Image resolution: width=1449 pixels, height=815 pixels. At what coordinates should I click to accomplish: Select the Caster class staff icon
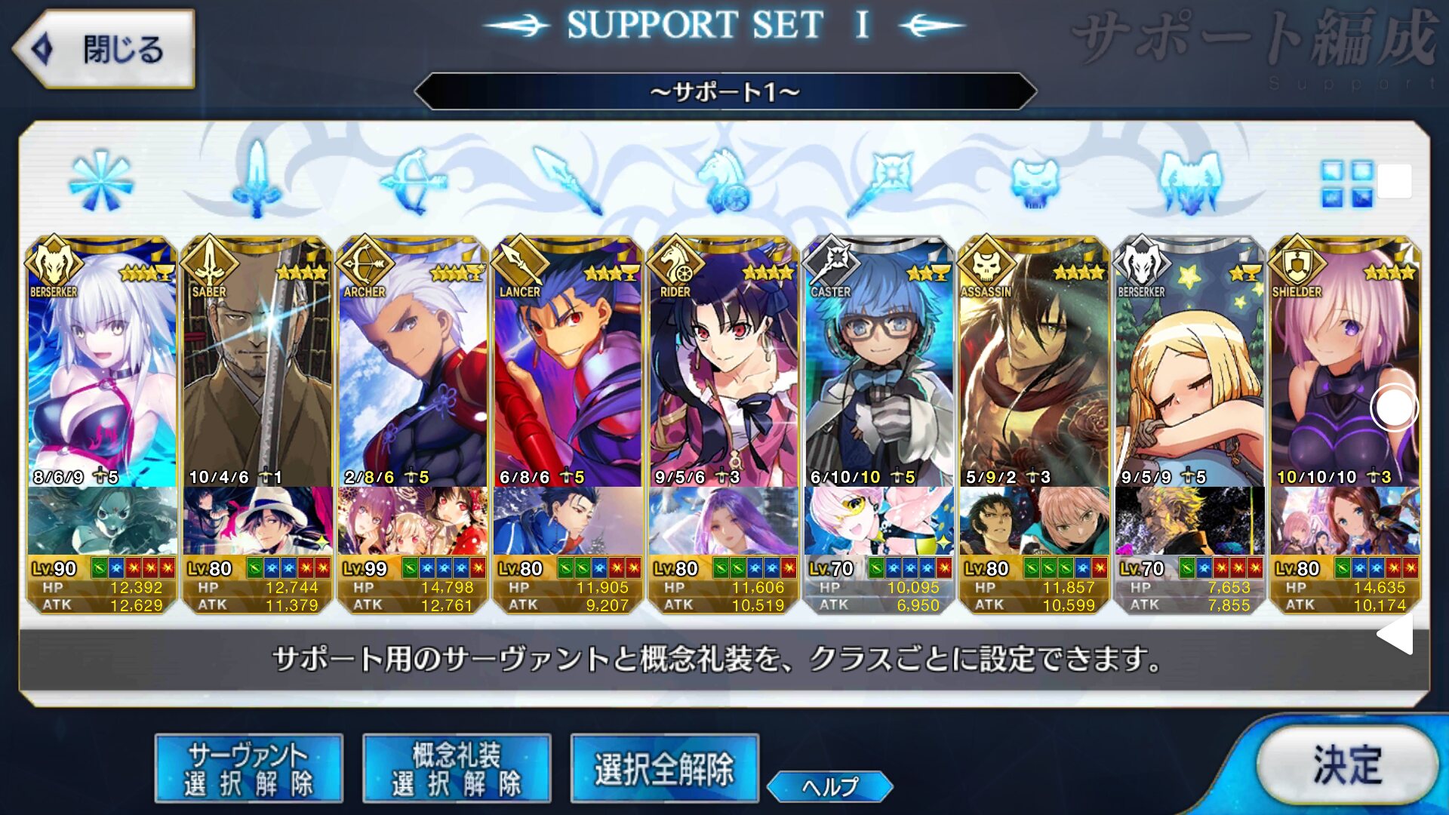click(880, 182)
